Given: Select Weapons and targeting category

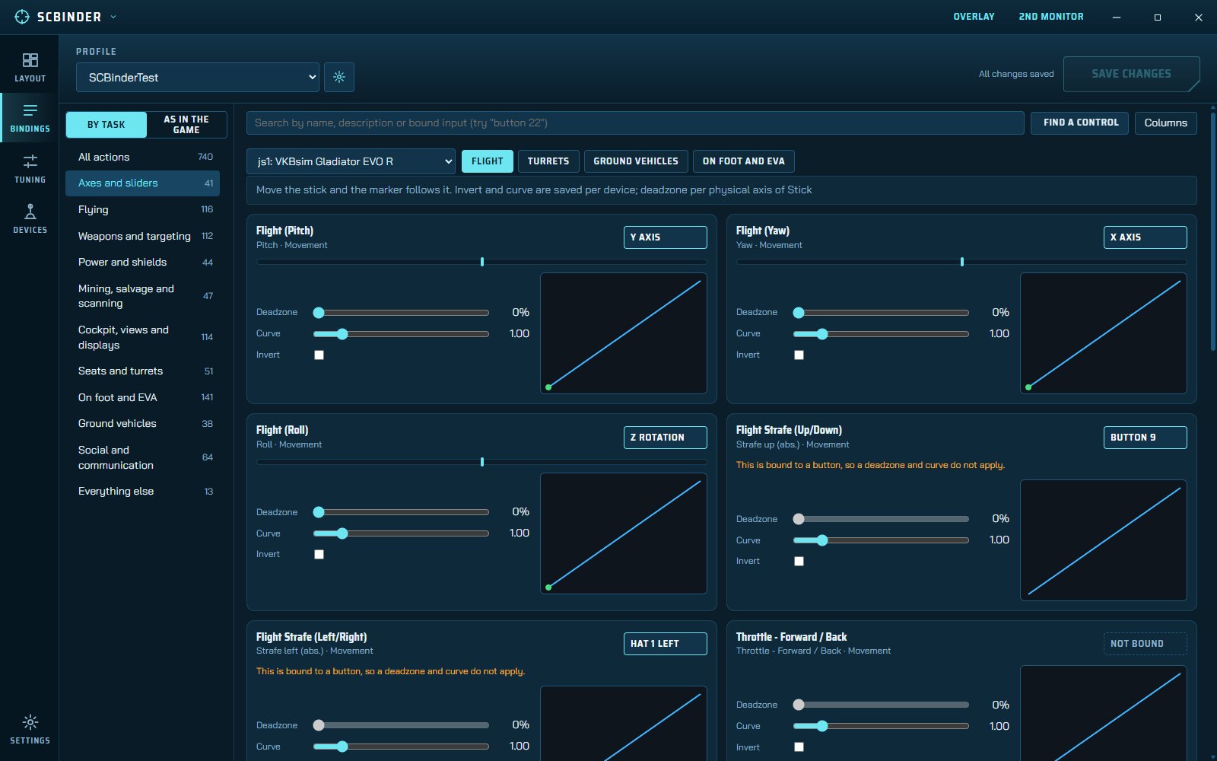Looking at the screenshot, I should 142,236.
